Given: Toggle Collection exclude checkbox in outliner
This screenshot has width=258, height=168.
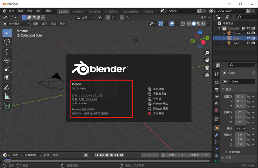Looking at the screenshot, I should click(243, 28).
